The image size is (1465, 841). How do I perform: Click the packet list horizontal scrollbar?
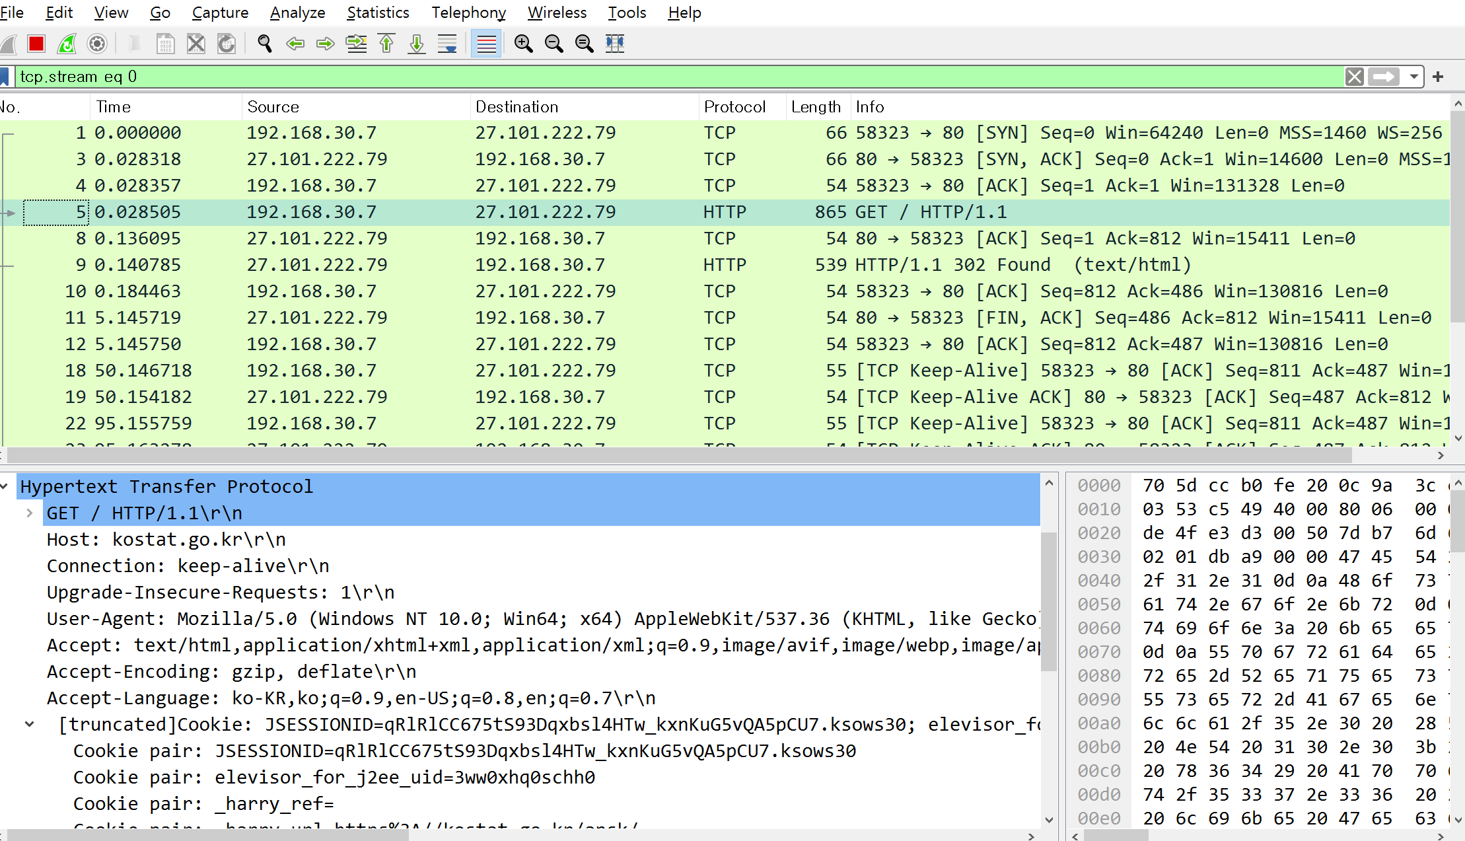[680, 455]
